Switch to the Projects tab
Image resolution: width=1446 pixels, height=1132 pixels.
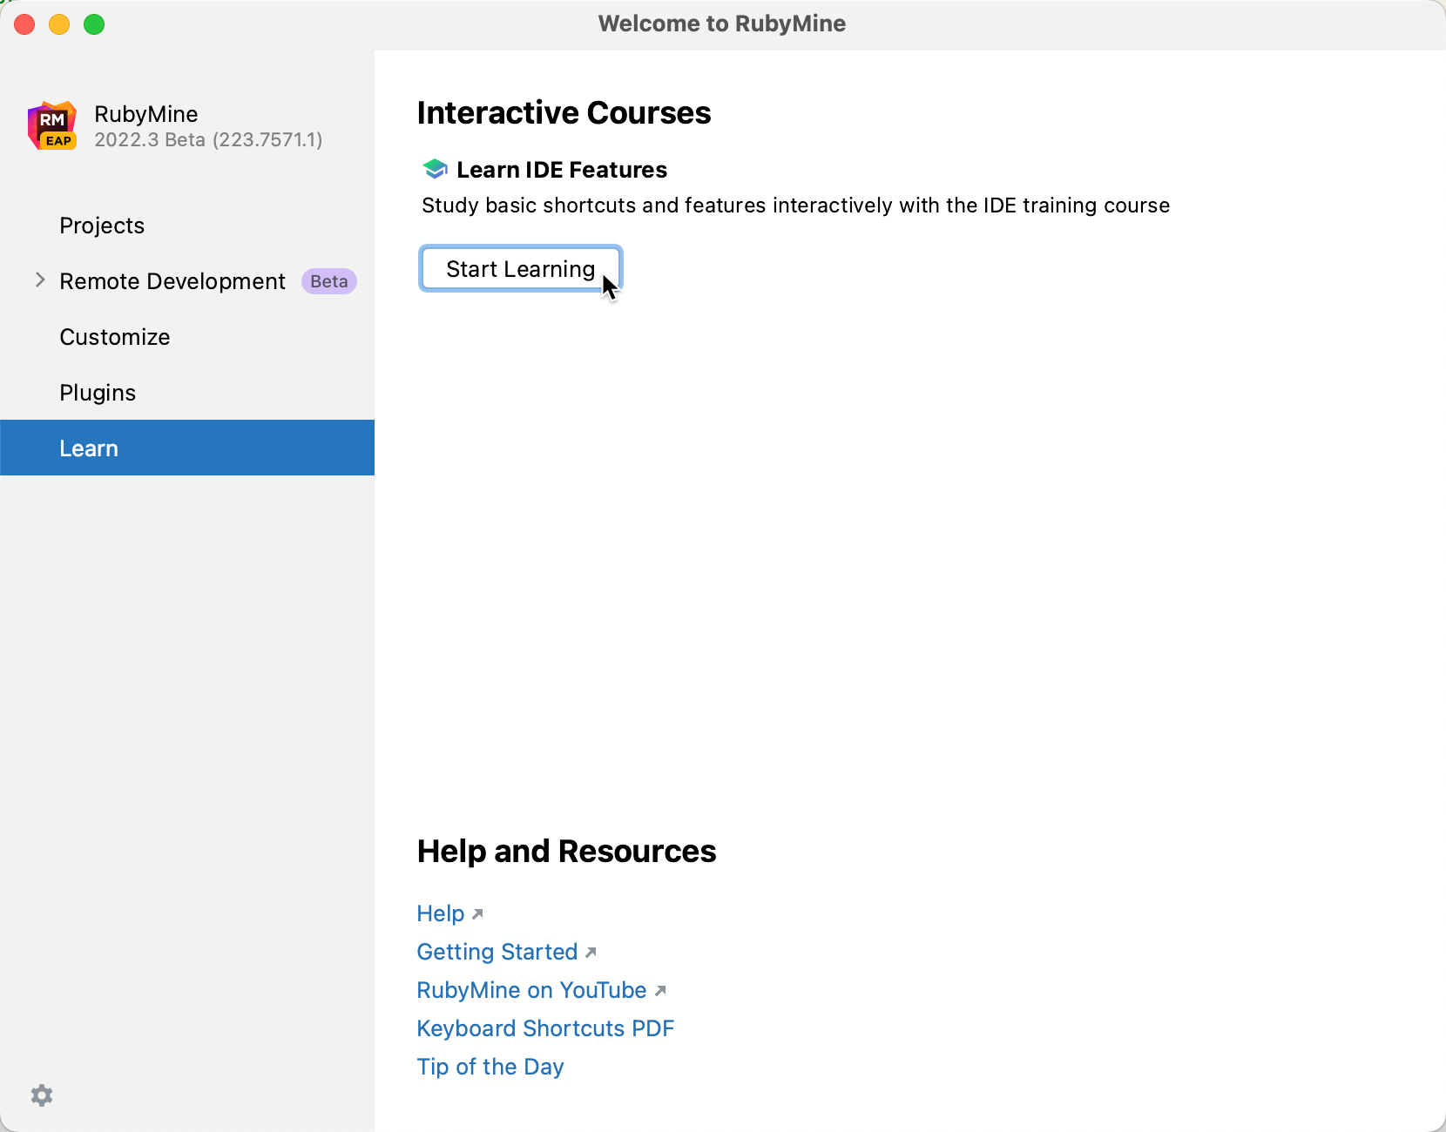pyautogui.click(x=102, y=226)
